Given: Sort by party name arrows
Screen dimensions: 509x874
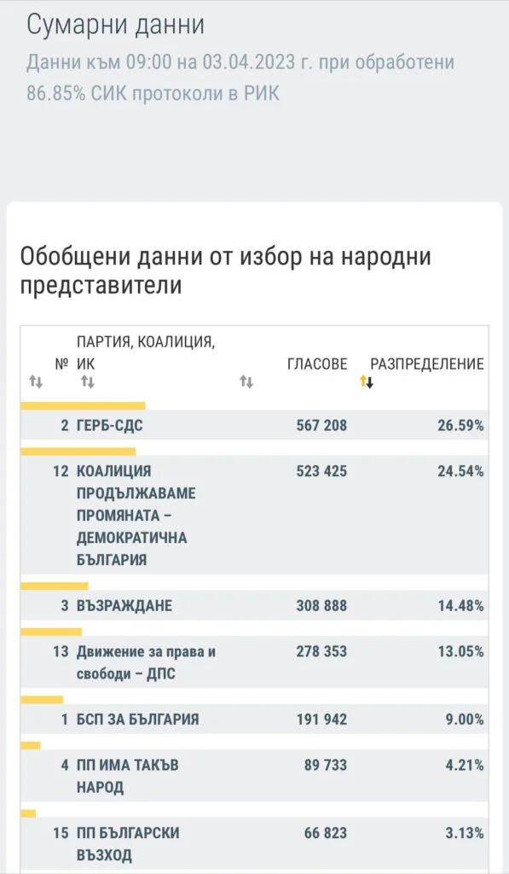Looking at the screenshot, I should (x=88, y=382).
